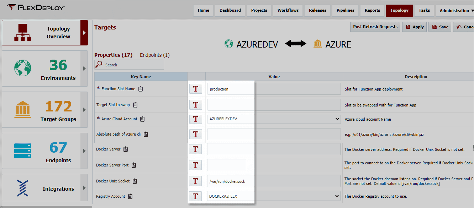Toggle the T type button for Function Slot Name
Image resolution: width=474 pixels, height=208 pixels.
point(195,89)
